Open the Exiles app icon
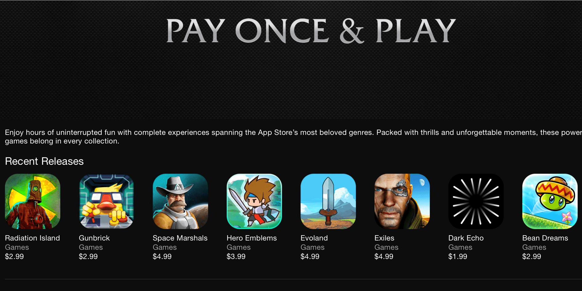The width and height of the screenshot is (582, 291). pos(402,201)
